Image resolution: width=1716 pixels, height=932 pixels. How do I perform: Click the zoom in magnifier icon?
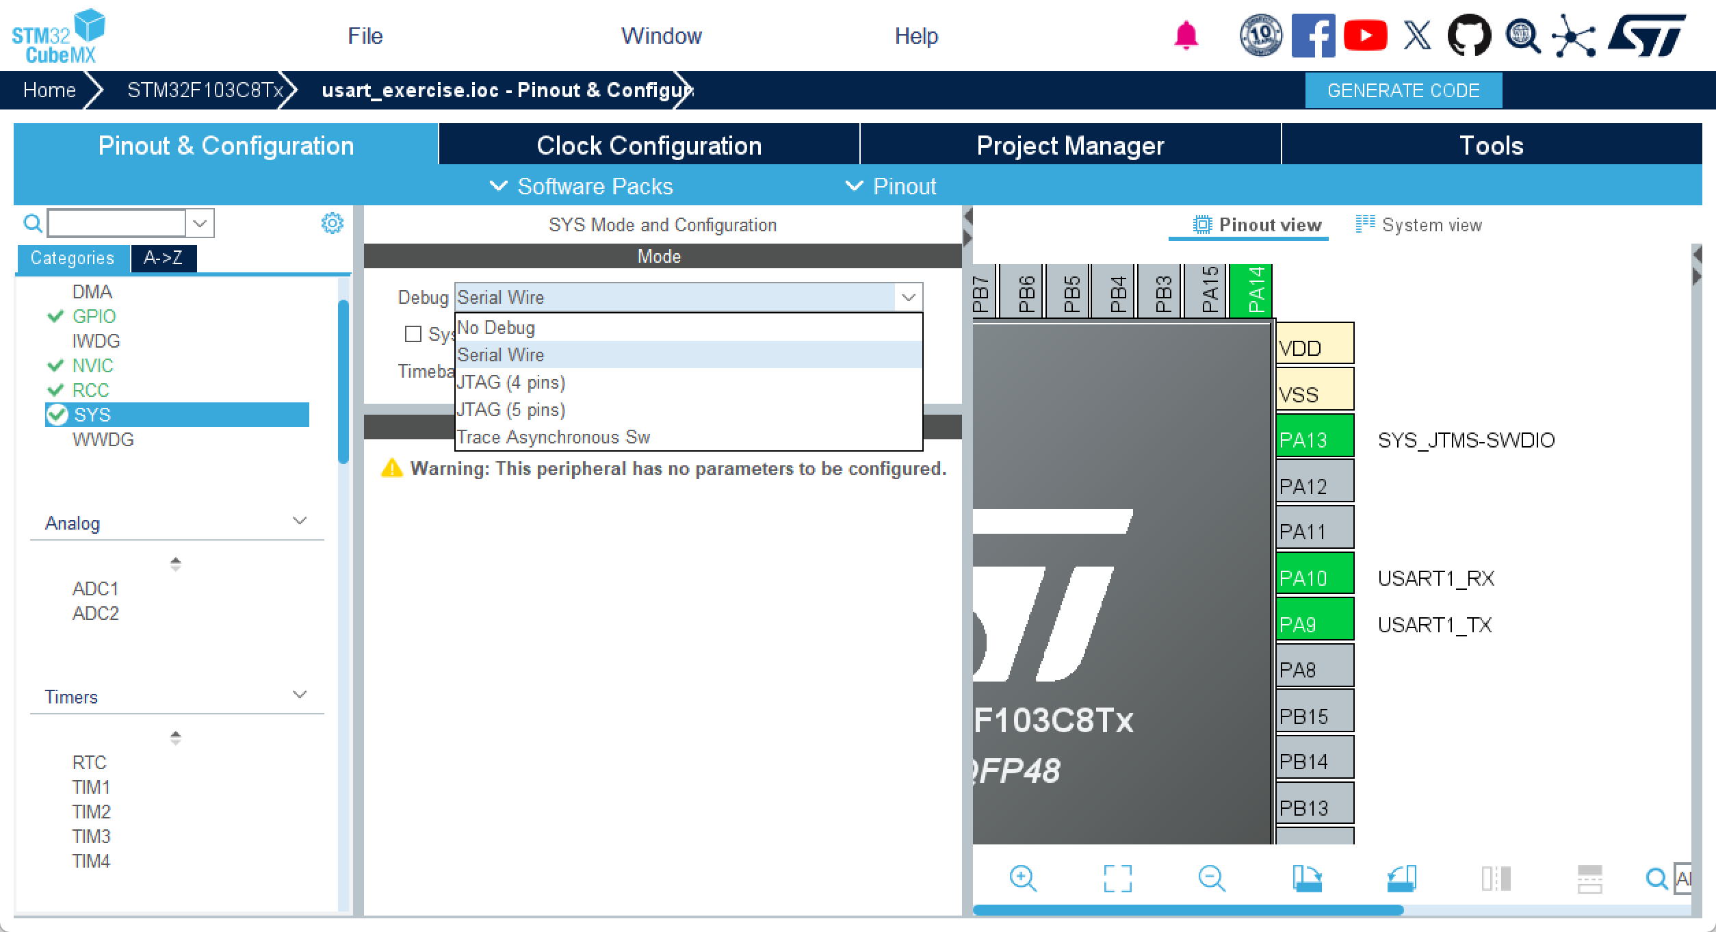tap(1023, 878)
